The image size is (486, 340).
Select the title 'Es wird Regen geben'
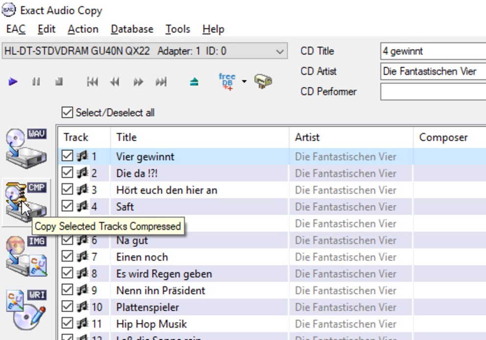coord(164,274)
